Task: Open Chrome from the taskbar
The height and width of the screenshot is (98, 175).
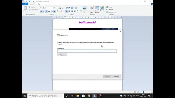Action: pyautogui.click(x=89, y=96)
